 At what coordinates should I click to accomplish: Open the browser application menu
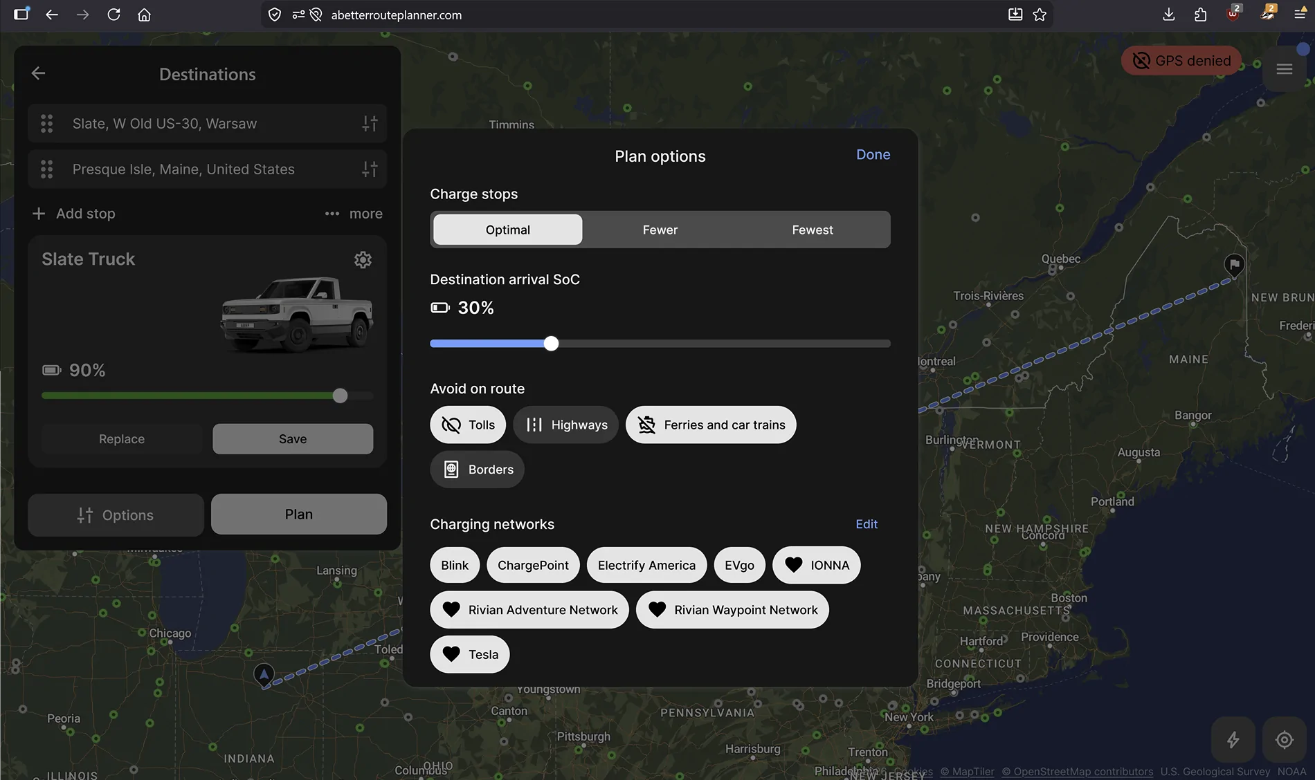point(1300,15)
